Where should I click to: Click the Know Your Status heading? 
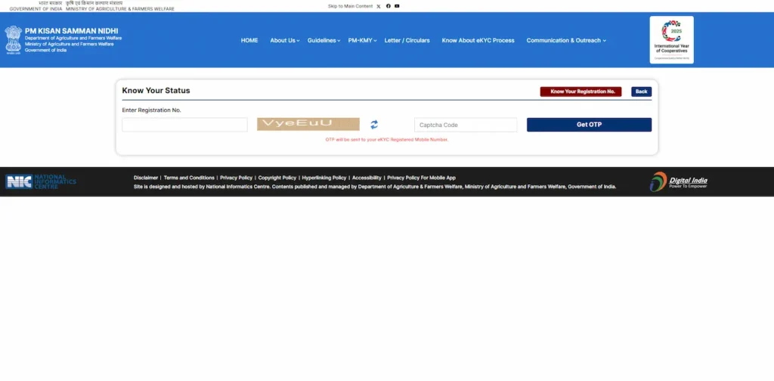[x=156, y=91]
